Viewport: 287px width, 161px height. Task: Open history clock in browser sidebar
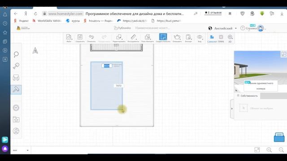(x=5, y=24)
